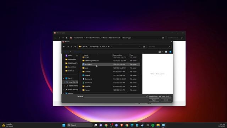This screenshot has height=128, width=227.
Task: Click the File name input field
Action: [x=115, y=96]
